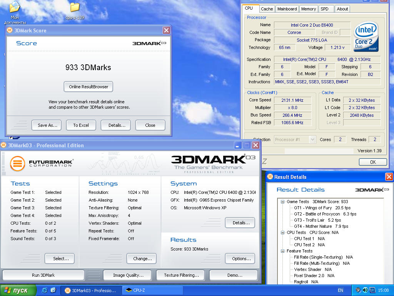This screenshot has width=394, height=296.
Task: Open the Cache tab in CPU-Z
Action: pyautogui.click(x=267, y=9)
